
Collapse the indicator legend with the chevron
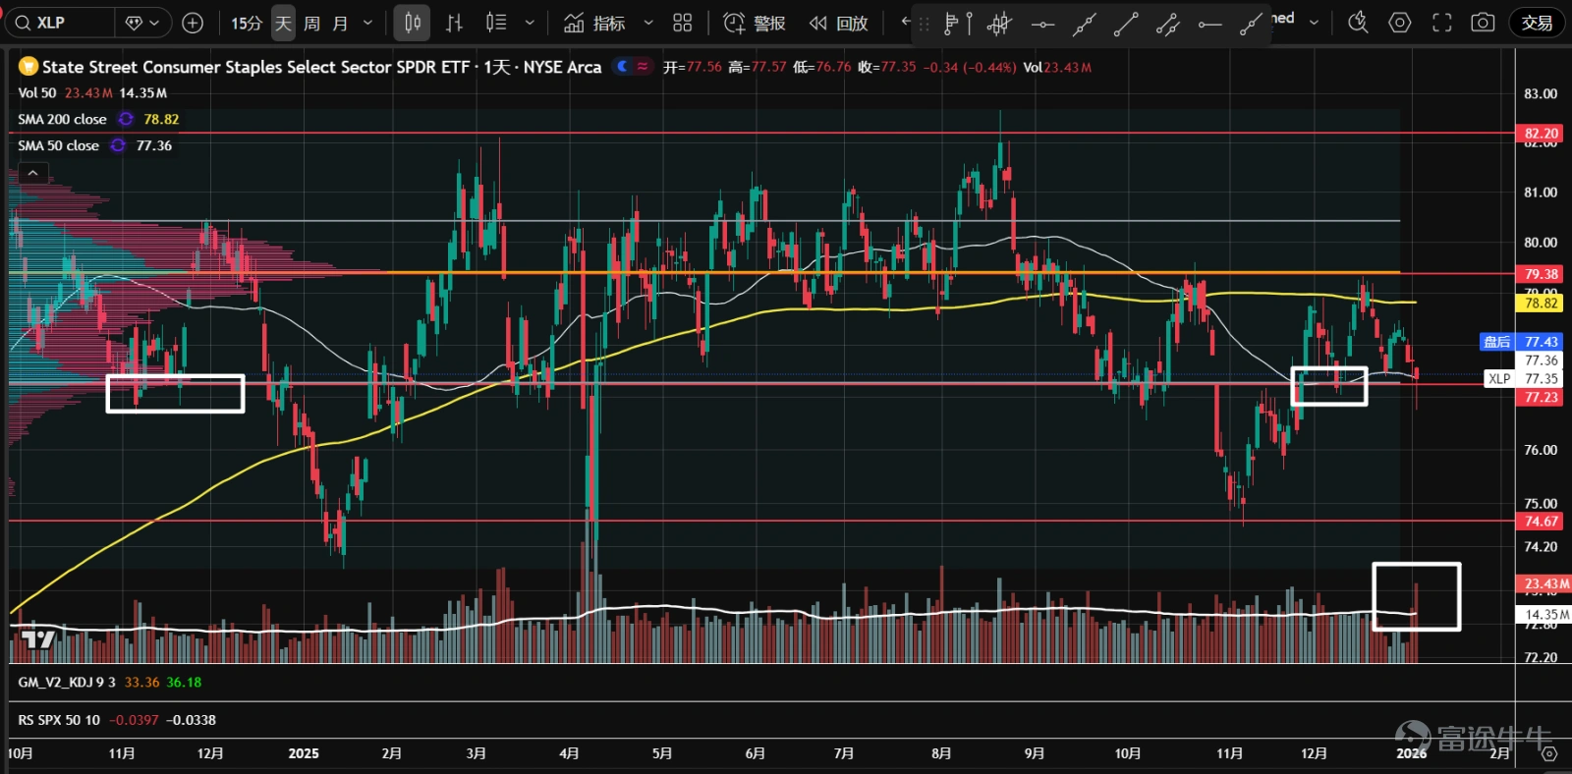point(32,173)
